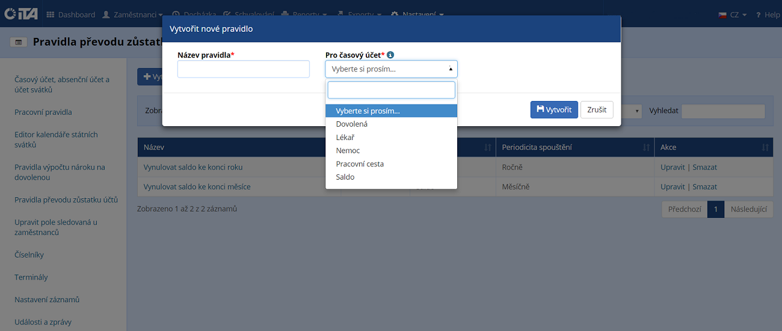This screenshot has height=331, width=782.
Task: Open the Dashboard grid icon link
Action: coord(51,14)
